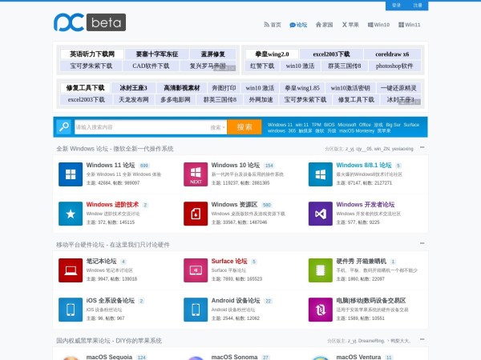Focus the search keyword input field
Viewport: 481px width, 360px height.
pos(140,127)
